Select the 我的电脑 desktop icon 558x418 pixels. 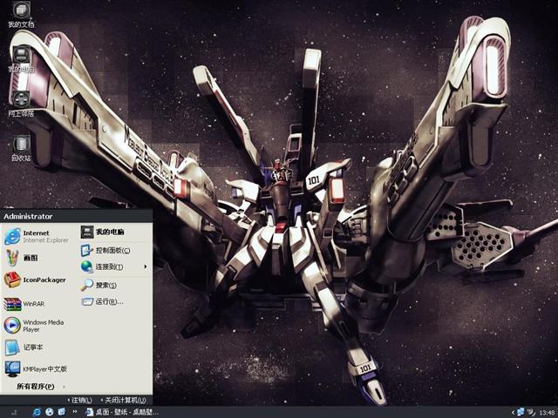(21, 59)
